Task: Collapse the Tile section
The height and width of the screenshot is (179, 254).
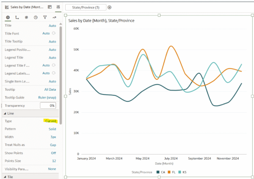Action: [x=5, y=177]
